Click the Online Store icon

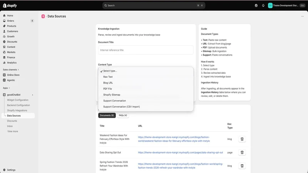[x=4, y=75]
